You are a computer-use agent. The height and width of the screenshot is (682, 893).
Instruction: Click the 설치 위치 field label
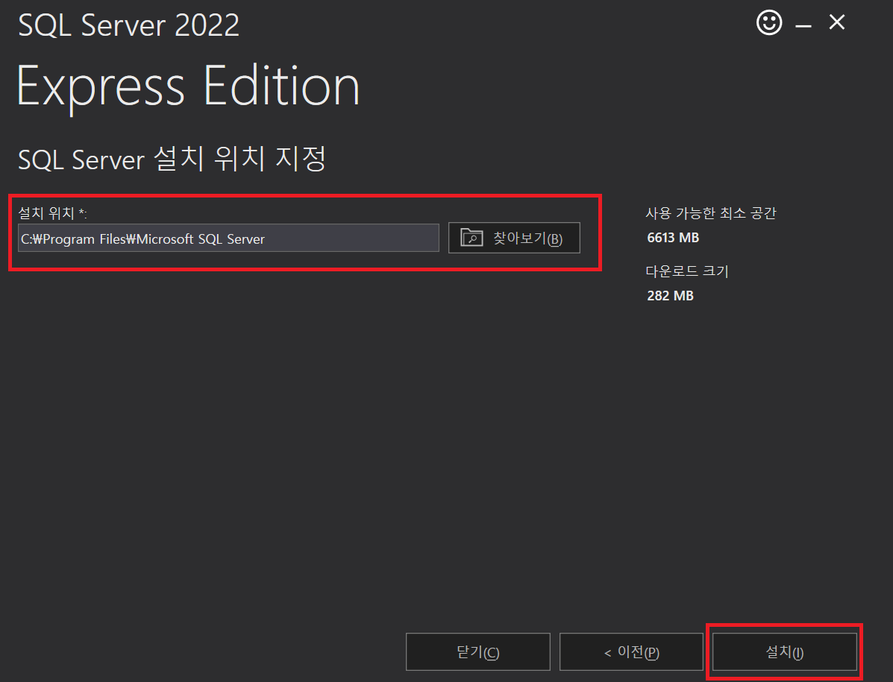coord(52,212)
